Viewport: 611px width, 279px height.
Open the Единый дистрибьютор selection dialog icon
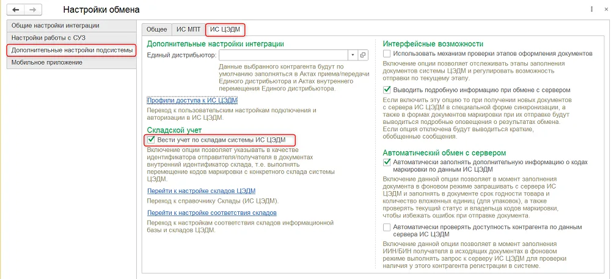[x=363, y=56]
